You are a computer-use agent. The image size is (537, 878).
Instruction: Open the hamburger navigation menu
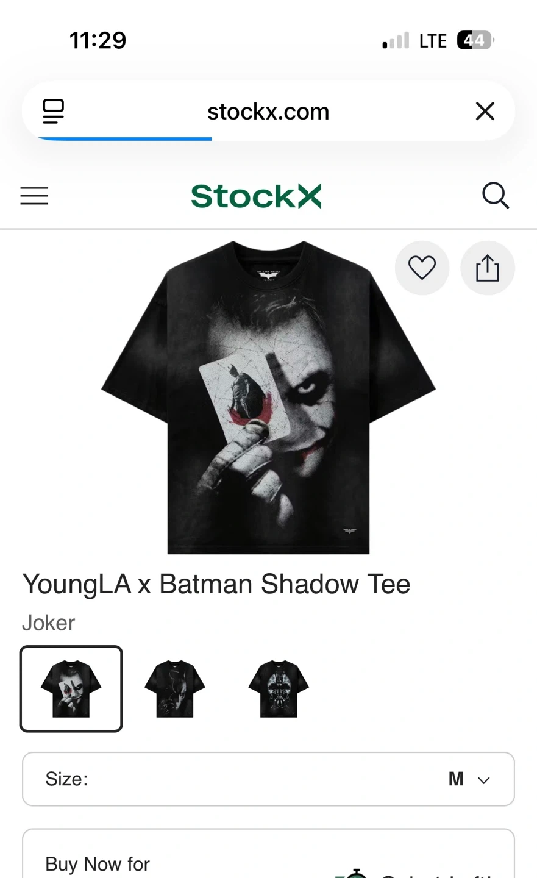[34, 196]
